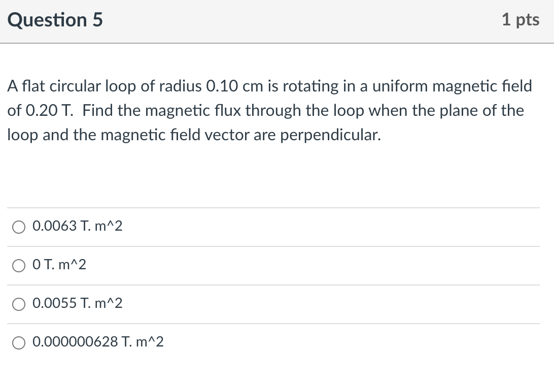Click the first answer's circular radio control
The width and height of the screenshot is (554, 379).
pyautogui.click(x=19, y=227)
